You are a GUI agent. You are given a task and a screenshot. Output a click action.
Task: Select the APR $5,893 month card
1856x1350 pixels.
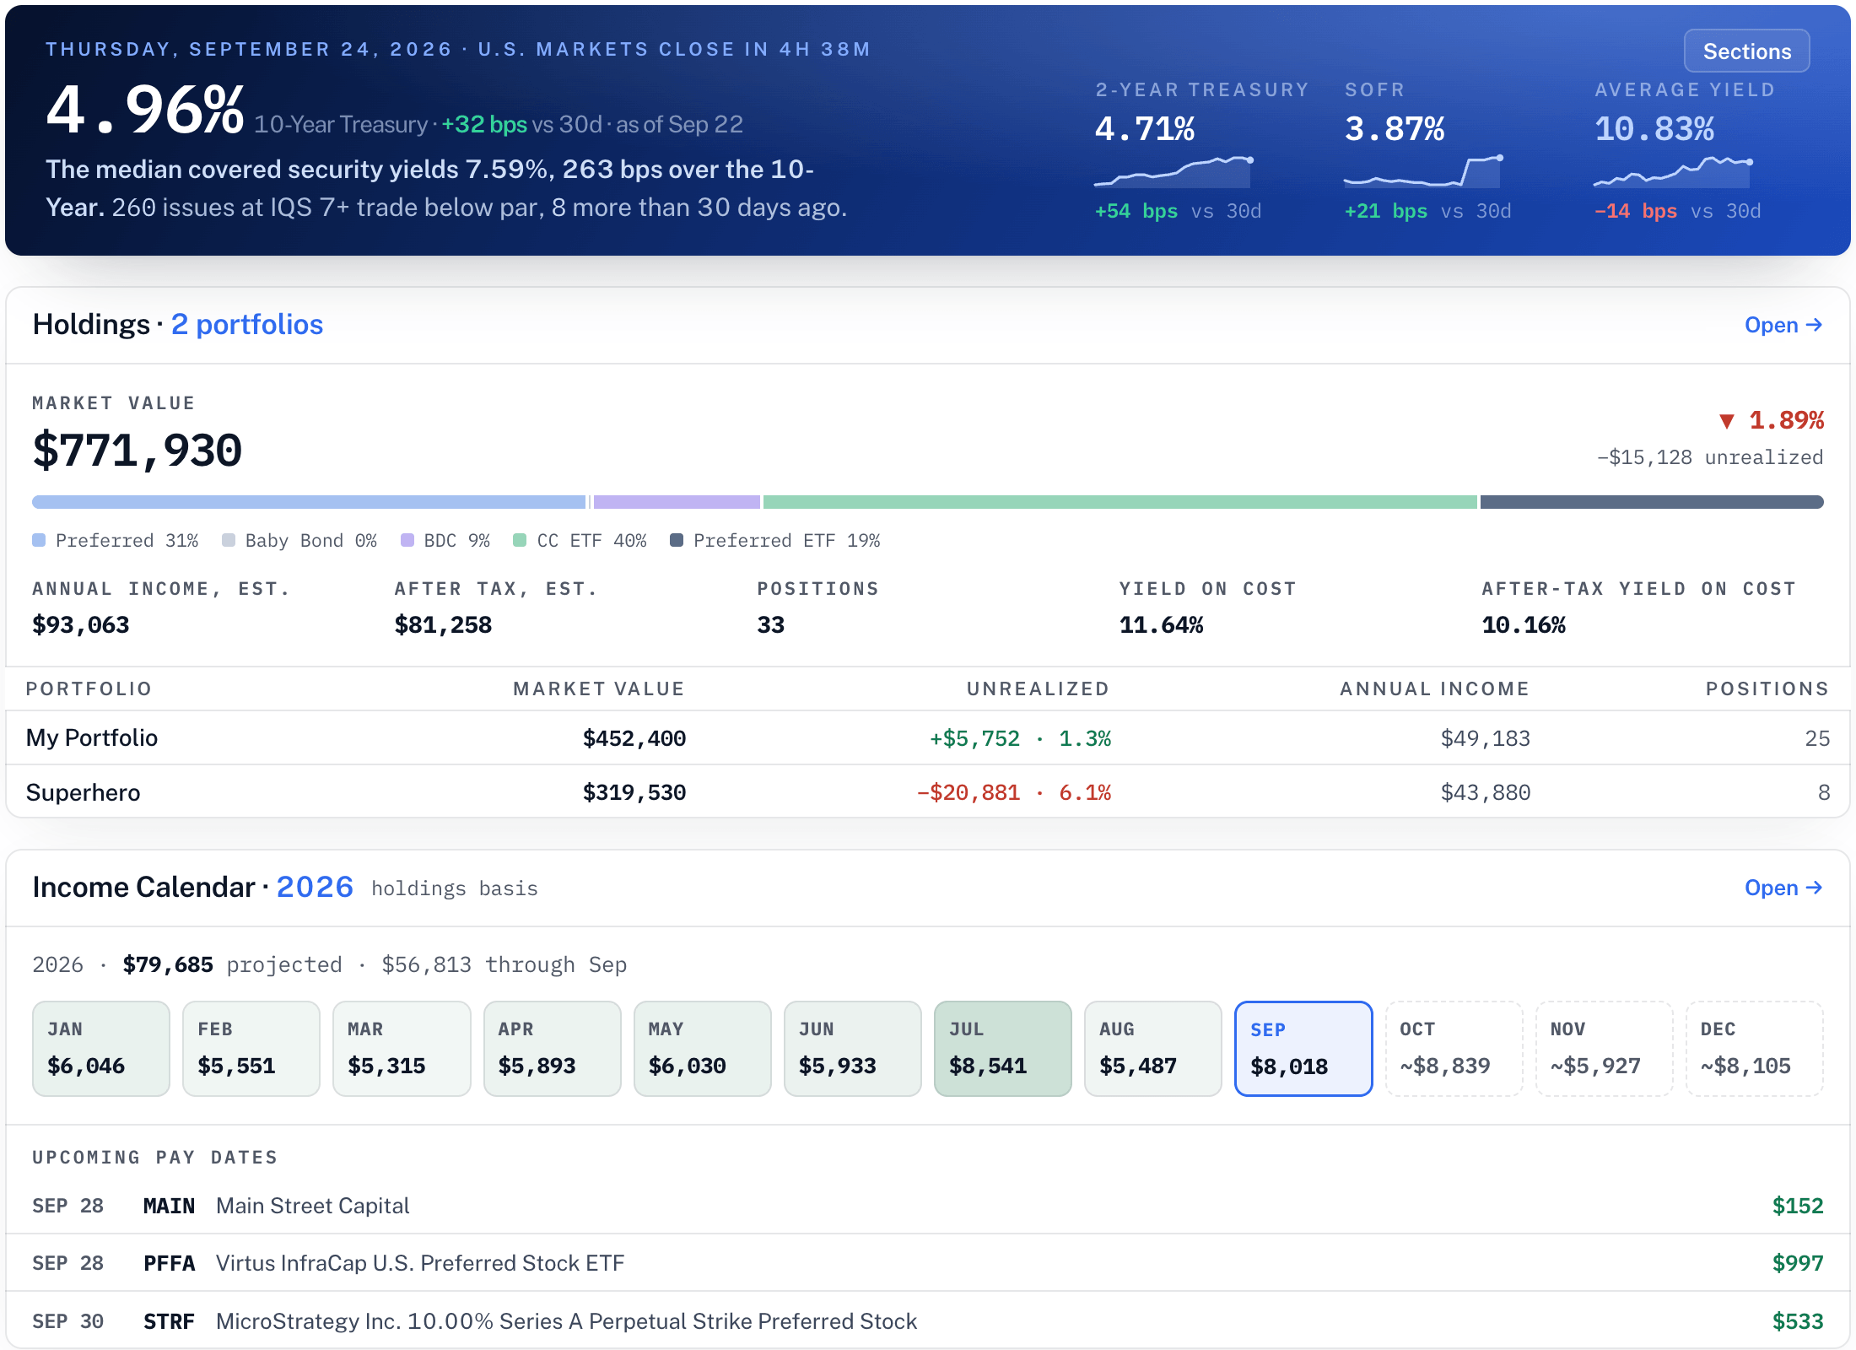click(553, 1049)
